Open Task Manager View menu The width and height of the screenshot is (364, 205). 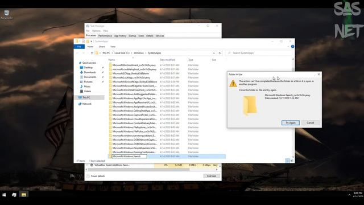coord(106,31)
